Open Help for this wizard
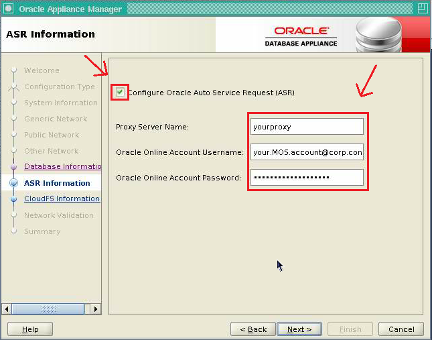The width and height of the screenshot is (432, 340). coord(30,329)
